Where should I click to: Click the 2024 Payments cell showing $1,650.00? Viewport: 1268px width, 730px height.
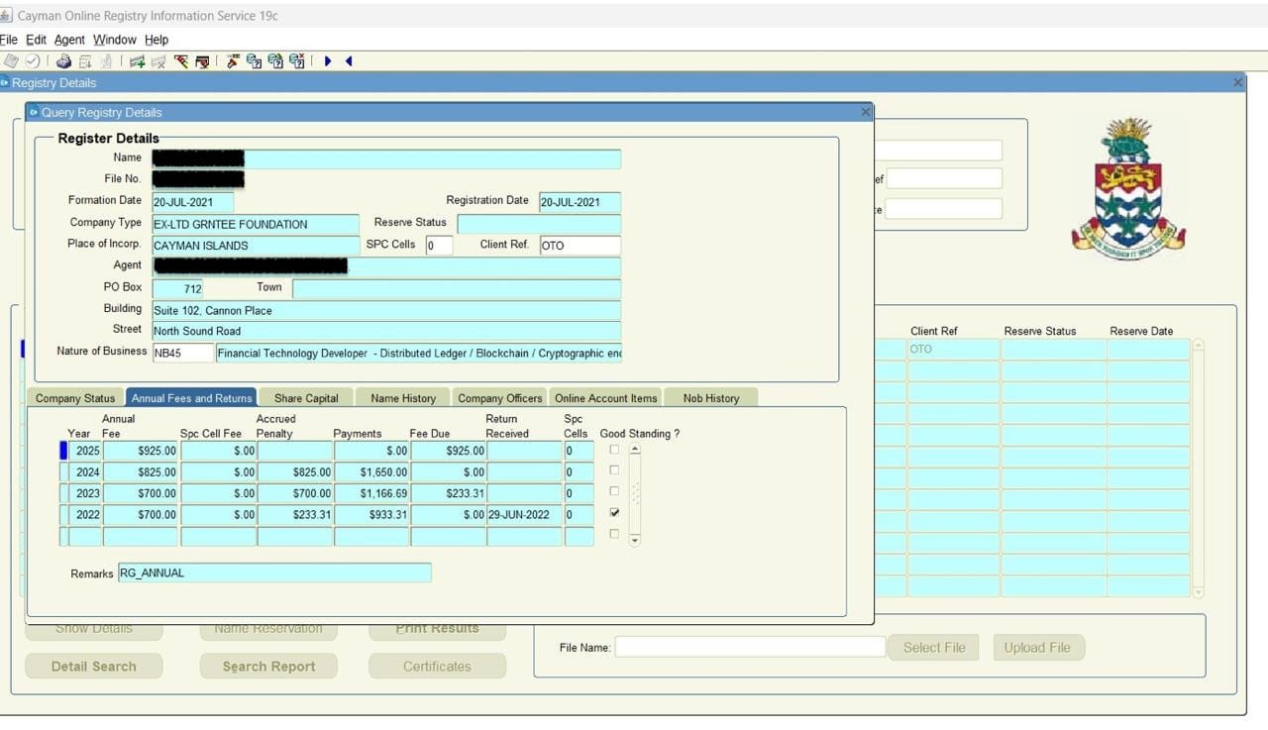(x=371, y=472)
